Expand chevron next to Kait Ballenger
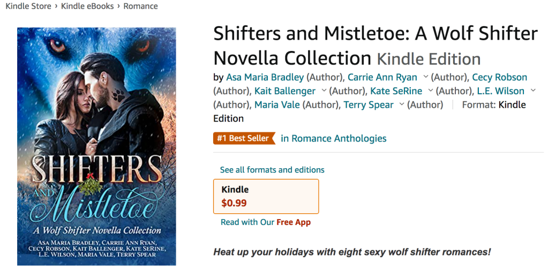The width and height of the screenshot is (548, 269). 324,91
